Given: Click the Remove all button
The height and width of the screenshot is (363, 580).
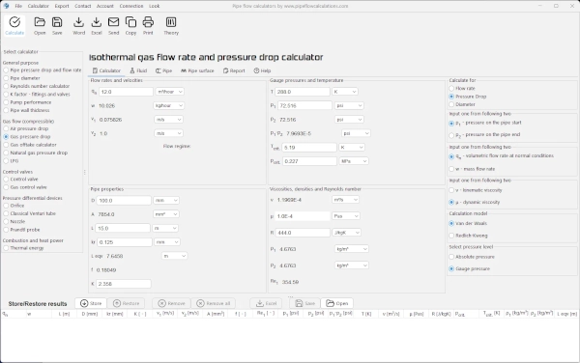Looking at the screenshot, I should coord(214,303).
